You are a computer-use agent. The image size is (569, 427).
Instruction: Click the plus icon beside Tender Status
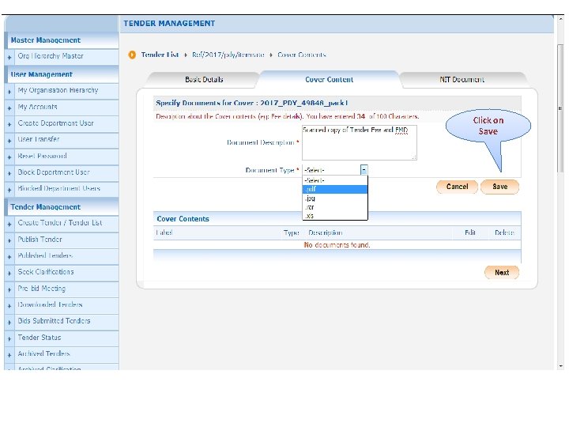[x=9, y=338]
